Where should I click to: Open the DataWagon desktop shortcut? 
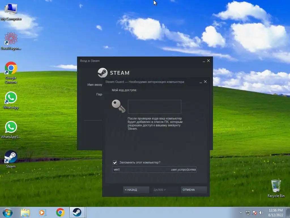[11, 41]
